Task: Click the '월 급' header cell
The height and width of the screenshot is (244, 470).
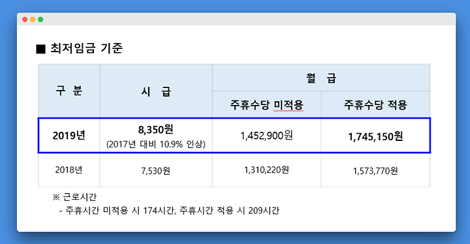Action: click(x=321, y=78)
